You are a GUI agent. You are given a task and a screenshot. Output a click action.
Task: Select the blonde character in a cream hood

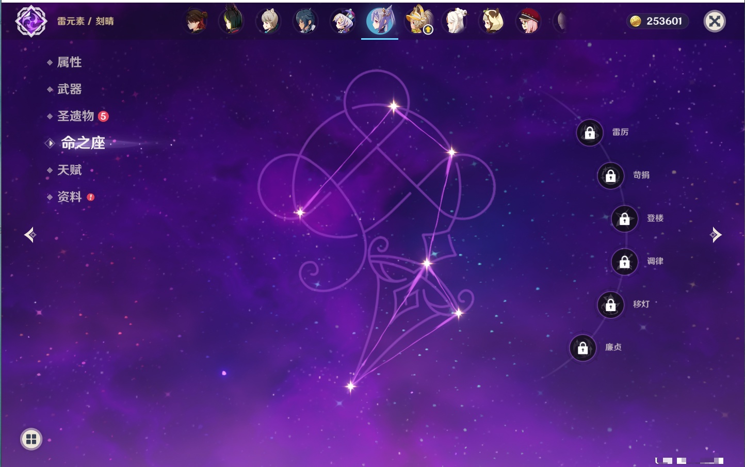click(x=492, y=21)
